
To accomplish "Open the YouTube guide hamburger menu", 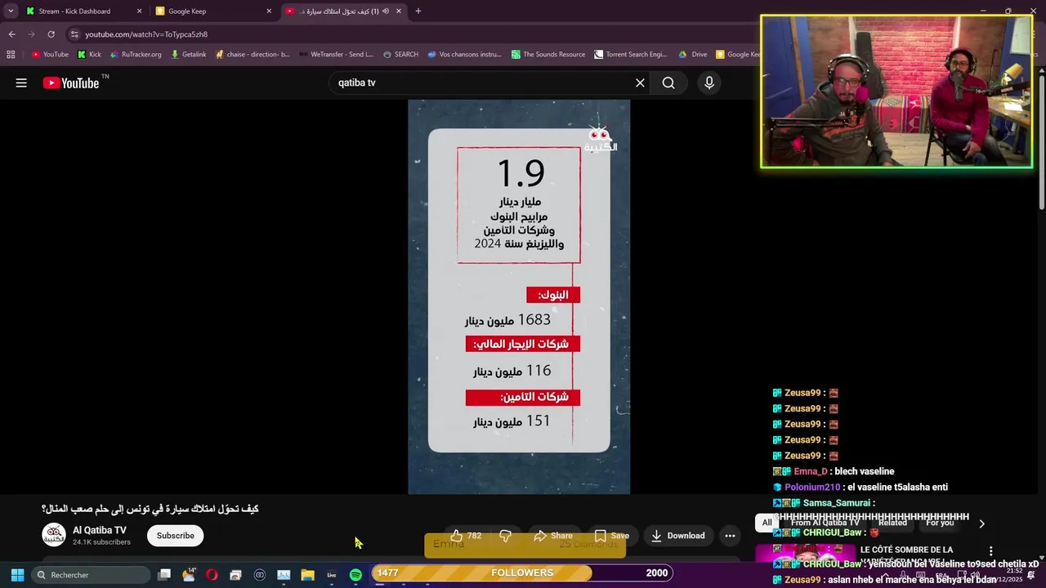I will tap(21, 82).
